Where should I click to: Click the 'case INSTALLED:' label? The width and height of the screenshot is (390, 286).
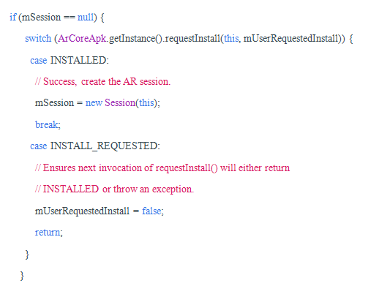click(x=70, y=60)
